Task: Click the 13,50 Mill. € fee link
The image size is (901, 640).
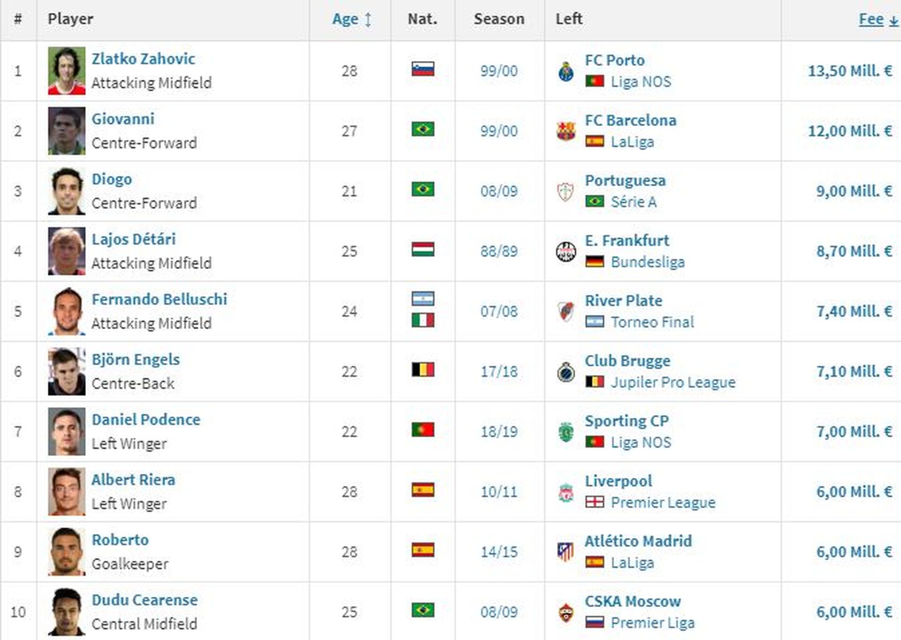Action: (x=850, y=71)
